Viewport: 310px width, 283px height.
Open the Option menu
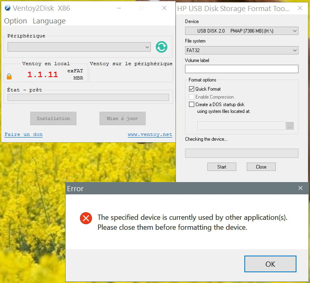[16, 21]
